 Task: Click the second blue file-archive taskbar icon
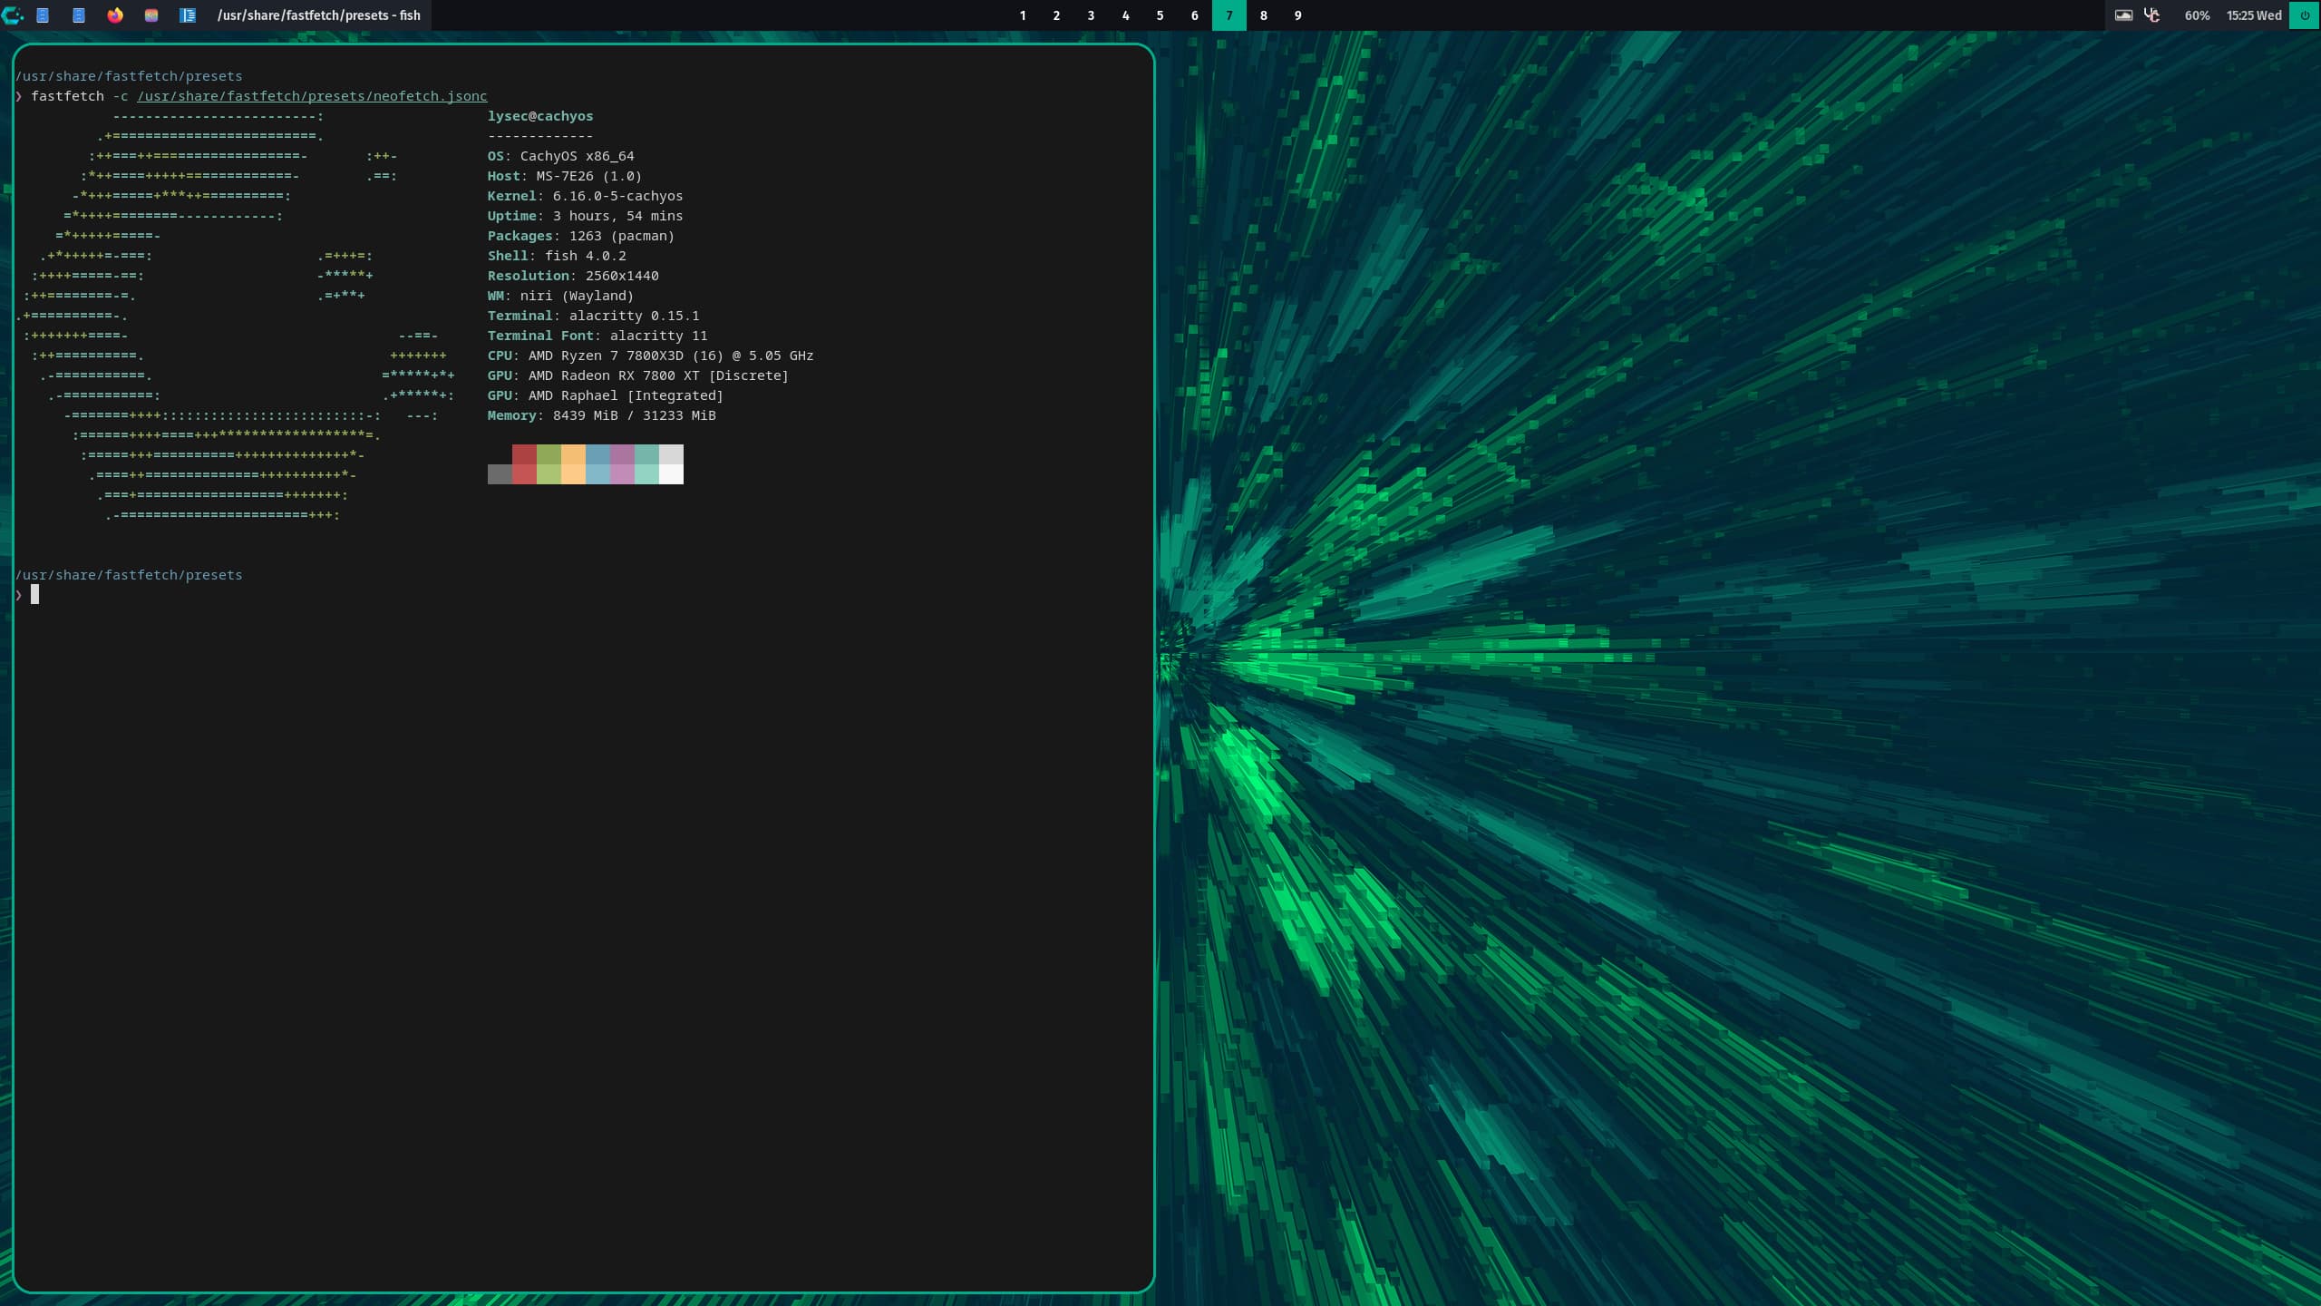tap(79, 15)
